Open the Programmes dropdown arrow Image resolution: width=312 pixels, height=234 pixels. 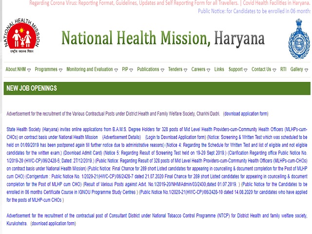[x=60, y=70]
